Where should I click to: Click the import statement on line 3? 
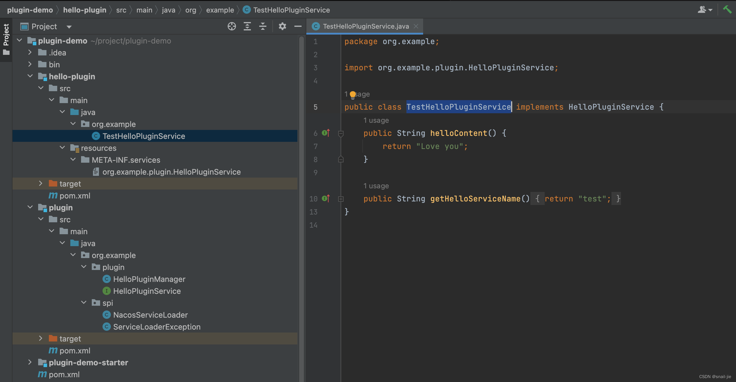point(451,68)
